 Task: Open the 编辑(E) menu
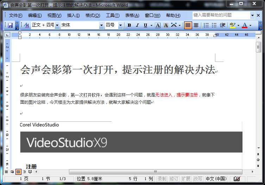(34, 15)
